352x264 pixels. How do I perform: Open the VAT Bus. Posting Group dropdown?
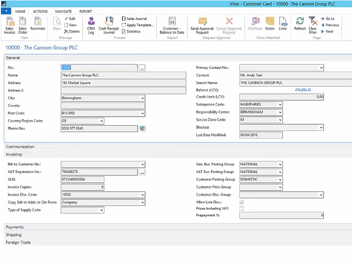pyautogui.click(x=280, y=172)
